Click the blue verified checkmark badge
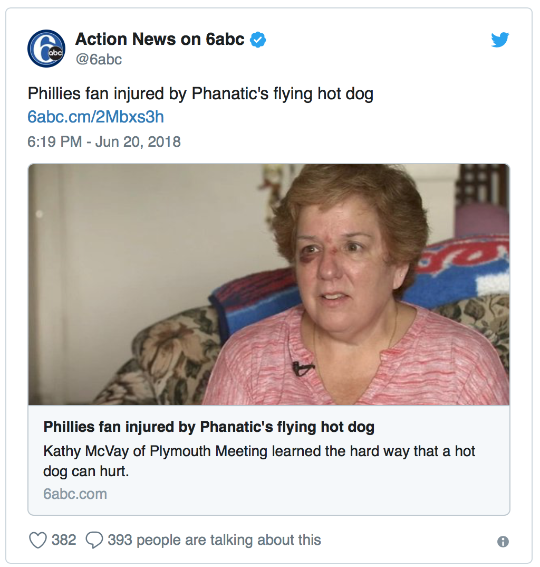This screenshot has width=540, height=567. pyautogui.click(x=258, y=40)
